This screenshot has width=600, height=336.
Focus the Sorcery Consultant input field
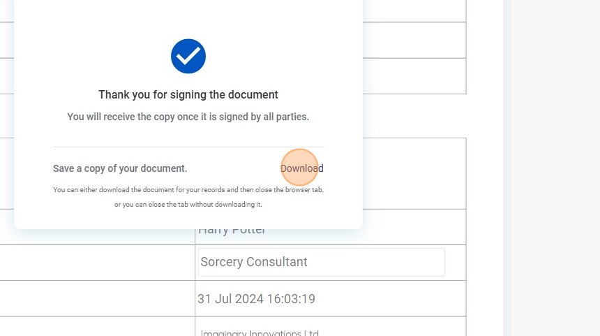click(321, 262)
